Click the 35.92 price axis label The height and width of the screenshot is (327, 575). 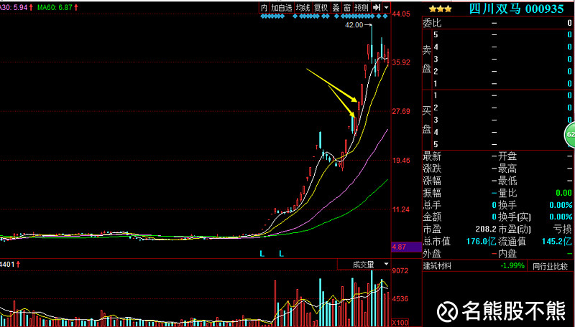pyautogui.click(x=401, y=62)
